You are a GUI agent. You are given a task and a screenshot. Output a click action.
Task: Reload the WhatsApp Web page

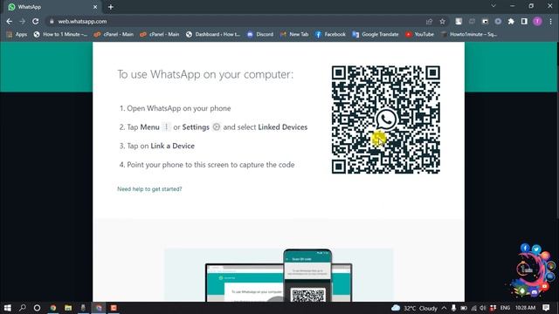coord(35,21)
